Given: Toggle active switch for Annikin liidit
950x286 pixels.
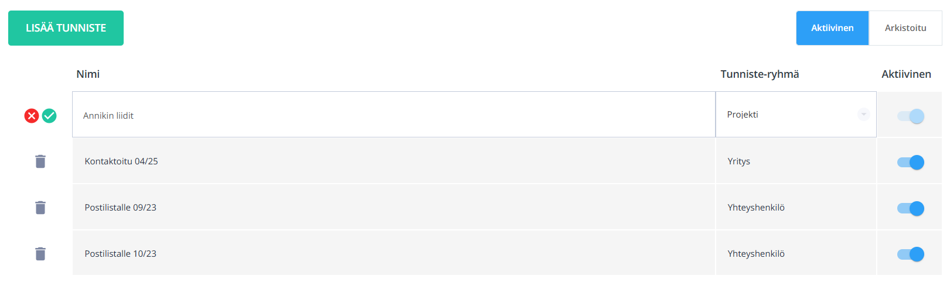Looking at the screenshot, I should pyautogui.click(x=911, y=116).
